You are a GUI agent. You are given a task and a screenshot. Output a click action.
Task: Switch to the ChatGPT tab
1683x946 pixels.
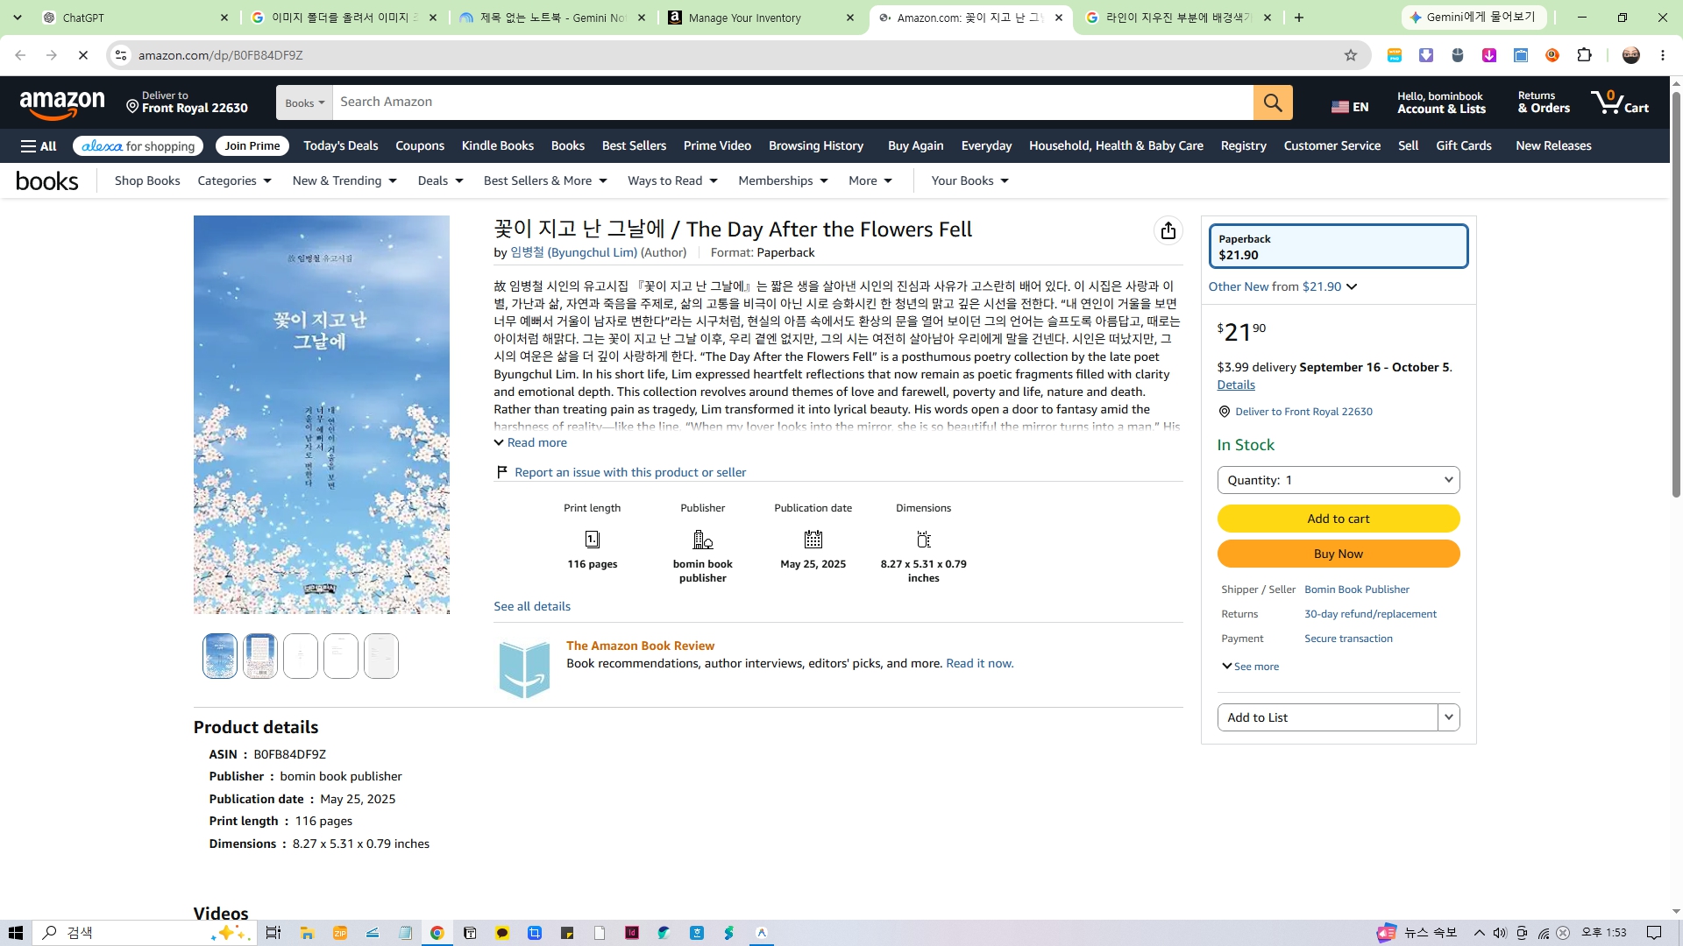(133, 18)
